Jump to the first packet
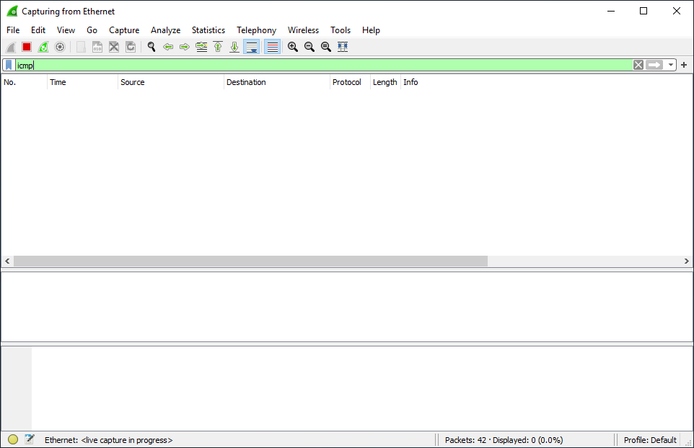694x448 pixels. pos(218,47)
